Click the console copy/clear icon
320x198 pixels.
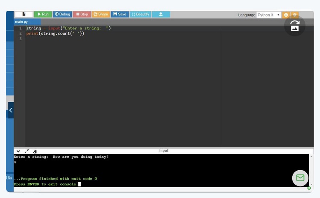35,151
